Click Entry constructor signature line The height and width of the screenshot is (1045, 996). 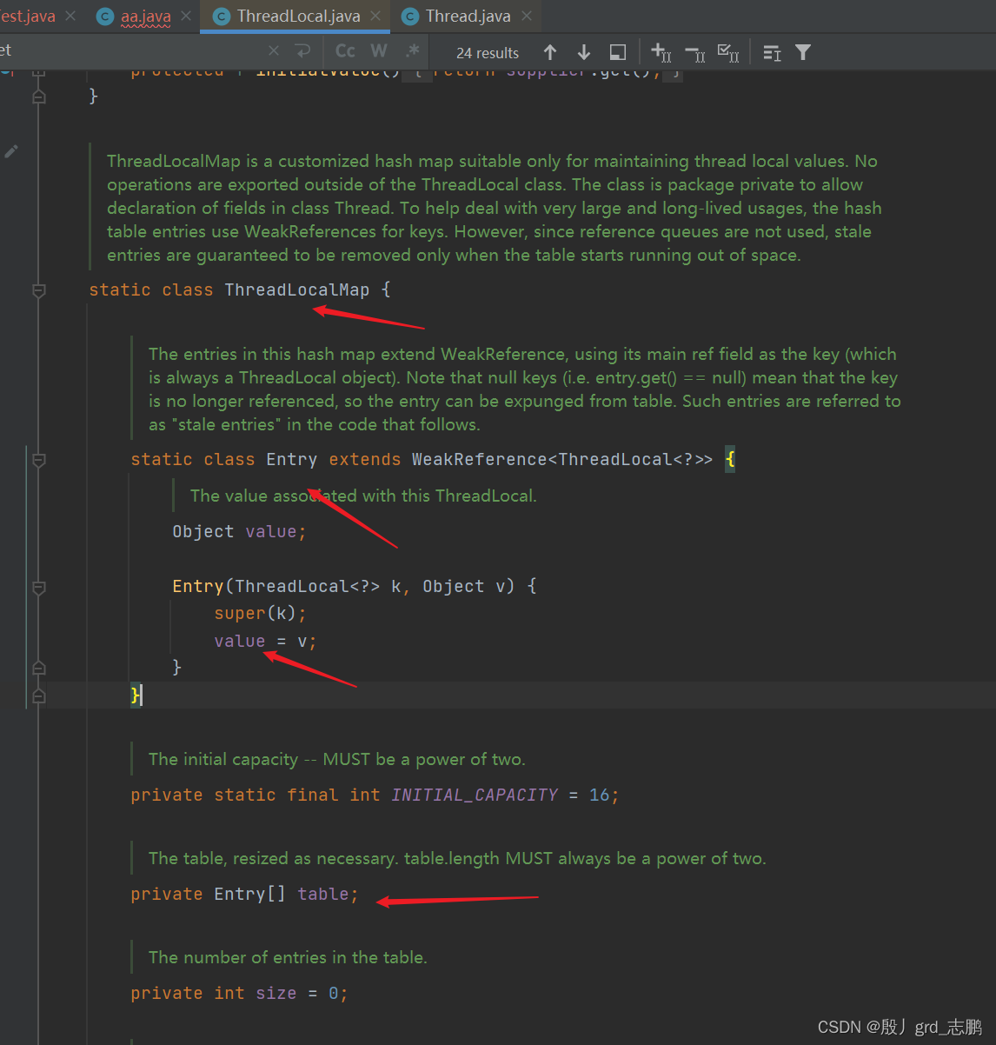point(355,586)
